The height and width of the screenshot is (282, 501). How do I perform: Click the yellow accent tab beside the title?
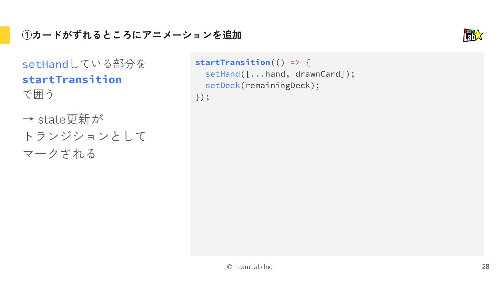(x=5, y=35)
